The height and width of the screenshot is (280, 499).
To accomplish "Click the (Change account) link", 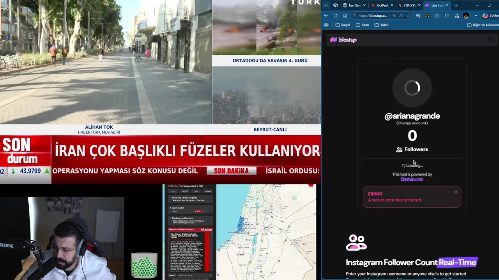I will 412,123.
